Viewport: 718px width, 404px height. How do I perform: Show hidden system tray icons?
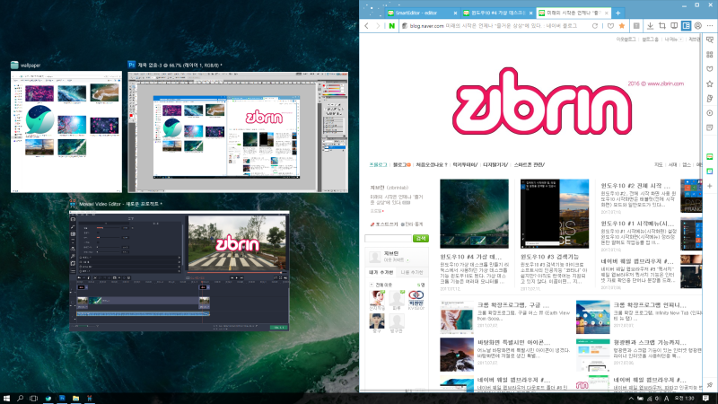point(631,399)
